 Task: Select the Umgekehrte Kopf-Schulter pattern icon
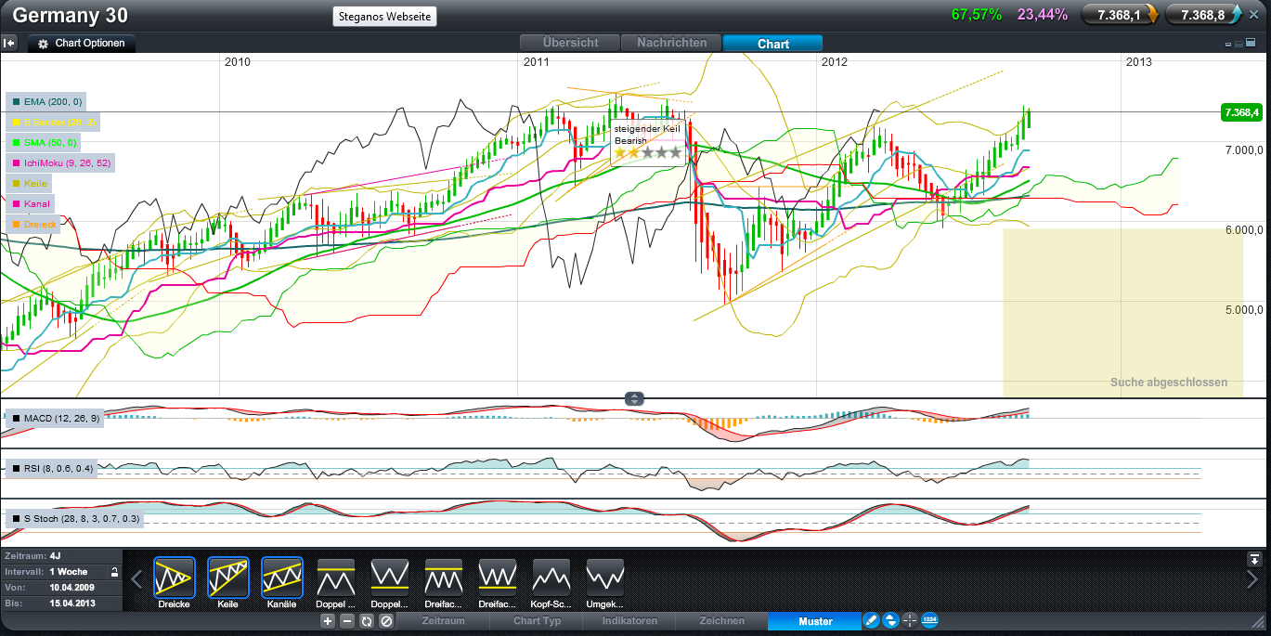click(604, 577)
